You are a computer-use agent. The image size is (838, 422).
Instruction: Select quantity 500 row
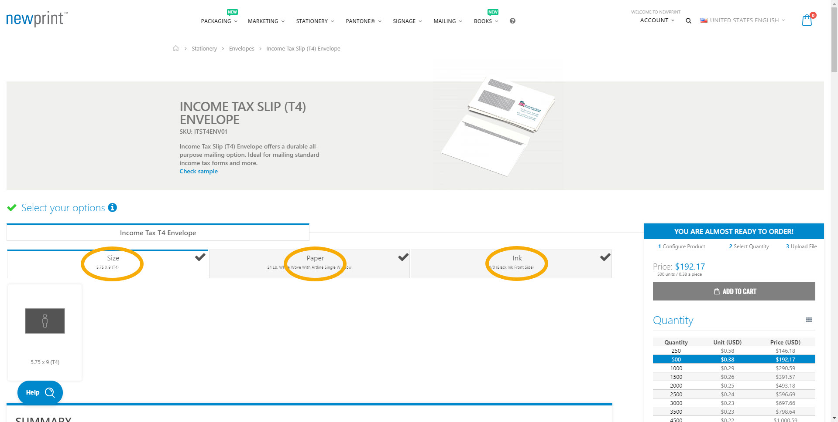[x=734, y=359]
